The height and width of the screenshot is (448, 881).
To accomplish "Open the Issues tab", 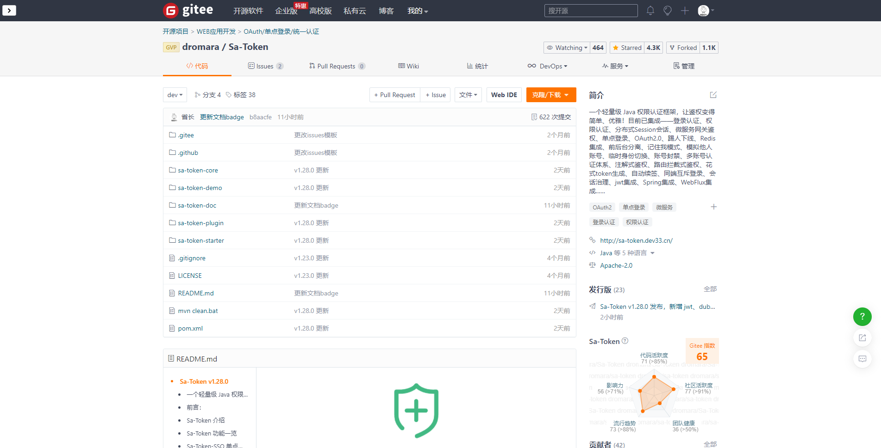I will coord(266,66).
